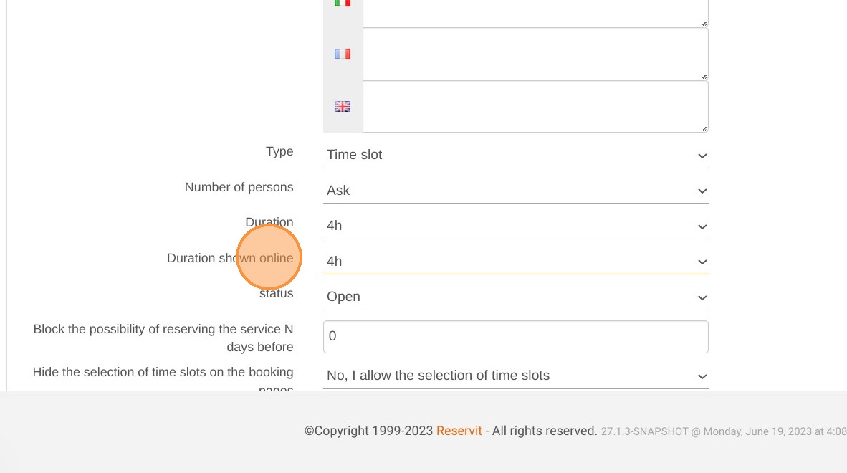Click the N days before input field
Viewport: 847px width, 473px height.
point(515,336)
